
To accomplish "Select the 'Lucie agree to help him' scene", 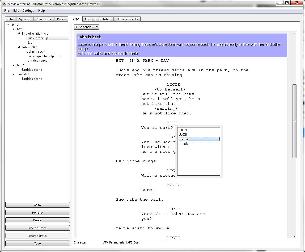I will click(44, 56).
